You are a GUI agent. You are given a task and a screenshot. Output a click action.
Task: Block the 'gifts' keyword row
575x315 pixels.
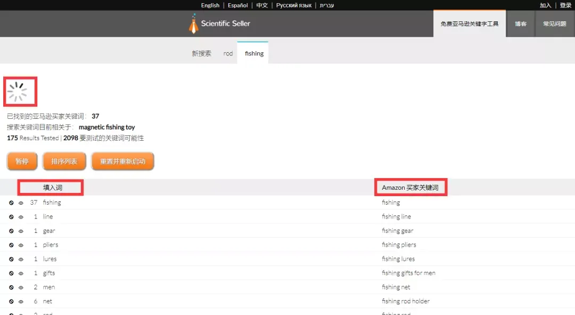pyautogui.click(x=11, y=273)
